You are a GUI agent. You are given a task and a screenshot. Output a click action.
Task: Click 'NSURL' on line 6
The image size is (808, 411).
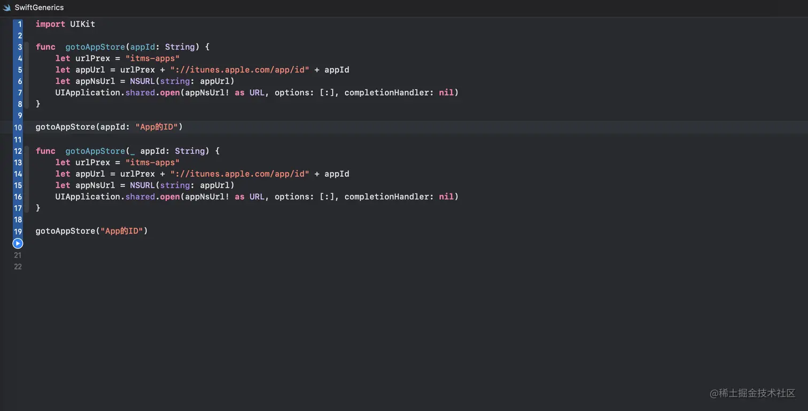[x=142, y=81]
